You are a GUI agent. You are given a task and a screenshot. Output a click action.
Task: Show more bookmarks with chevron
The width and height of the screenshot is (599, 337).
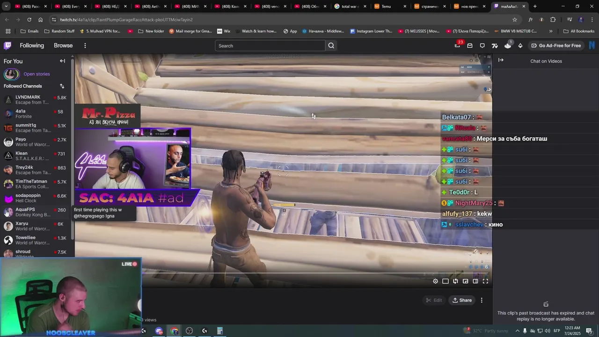(551, 31)
